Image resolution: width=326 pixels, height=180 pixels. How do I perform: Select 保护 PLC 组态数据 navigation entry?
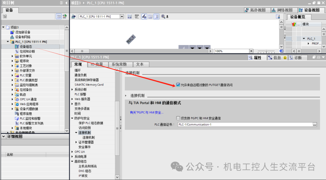pyautogui.click(x=91, y=123)
